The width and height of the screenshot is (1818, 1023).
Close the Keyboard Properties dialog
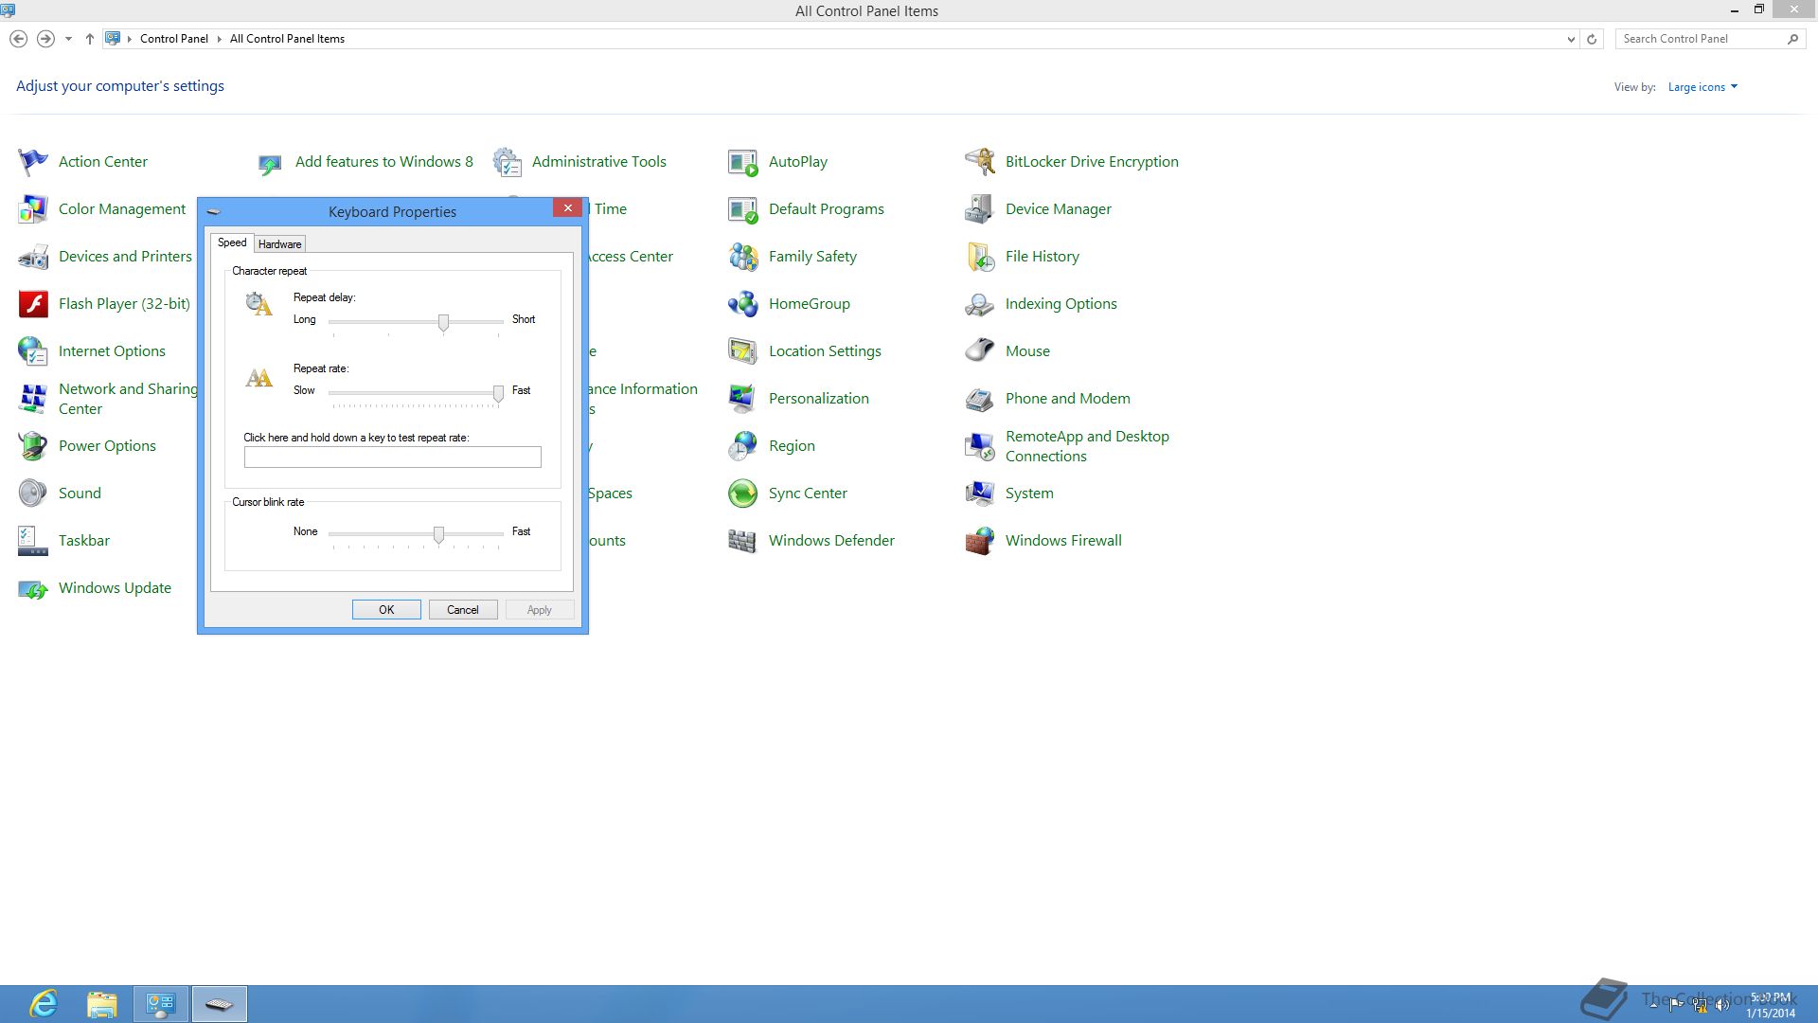tap(567, 208)
